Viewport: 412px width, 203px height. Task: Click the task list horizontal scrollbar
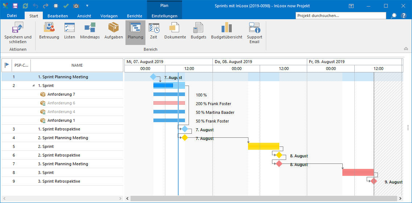(x=62, y=198)
